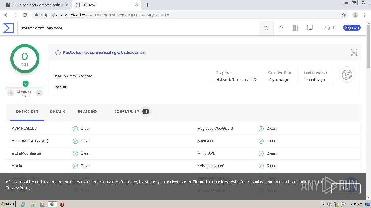The image size is (371, 208).
Task: Bookmark this page with star icon
Action: (344, 15)
